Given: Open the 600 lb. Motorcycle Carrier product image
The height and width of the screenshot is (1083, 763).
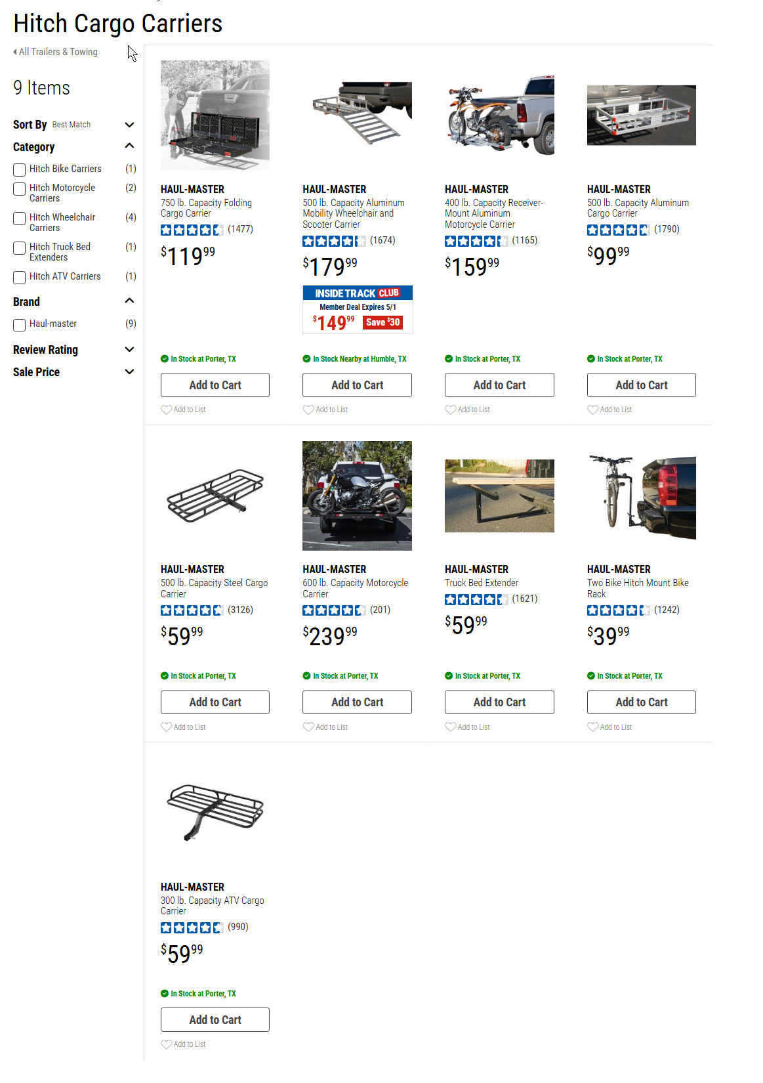Looking at the screenshot, I should pos(357,496).
